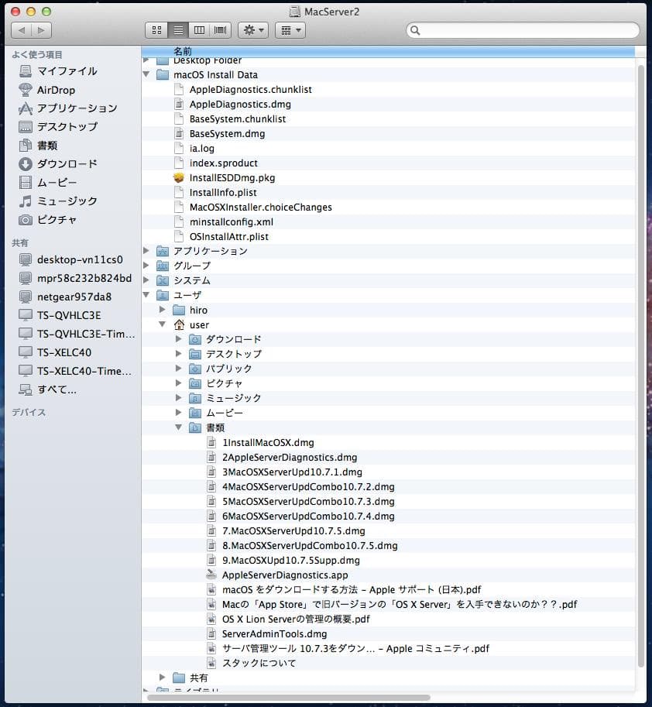
Task: Open the arrange-by menu
Action: point(290,29)
